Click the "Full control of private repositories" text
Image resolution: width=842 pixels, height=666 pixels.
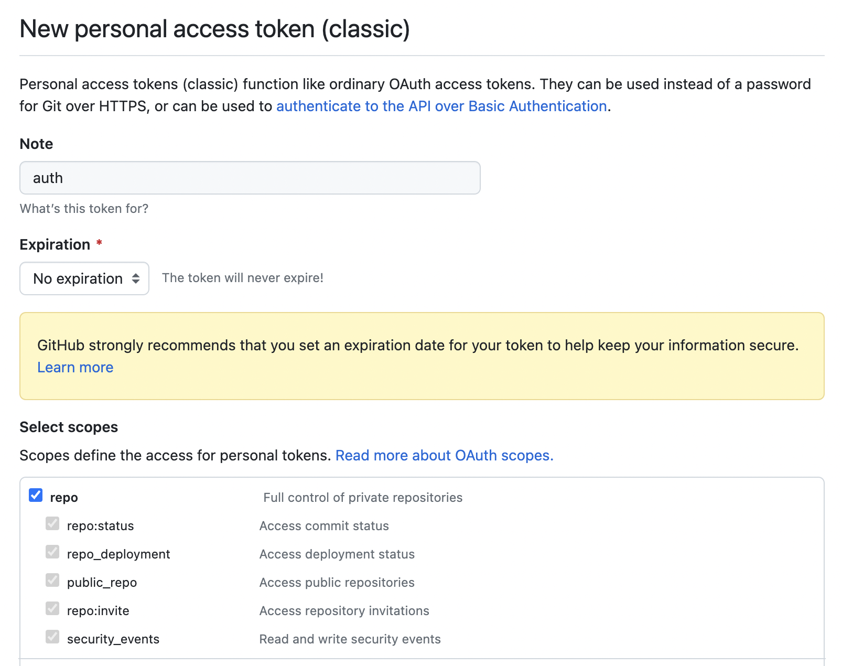tap(363, 498)
